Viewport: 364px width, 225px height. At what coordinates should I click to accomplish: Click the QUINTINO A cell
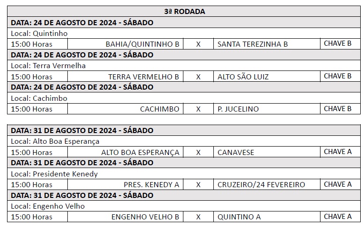coord(267,217)
